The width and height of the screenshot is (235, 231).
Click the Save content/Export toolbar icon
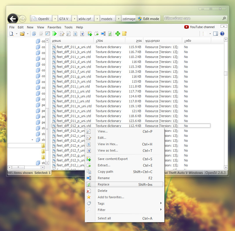(90, 34)
